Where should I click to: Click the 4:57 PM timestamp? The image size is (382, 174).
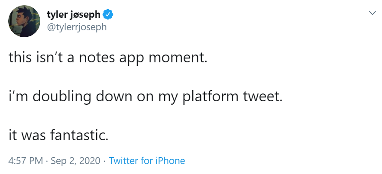pos(26,161)
